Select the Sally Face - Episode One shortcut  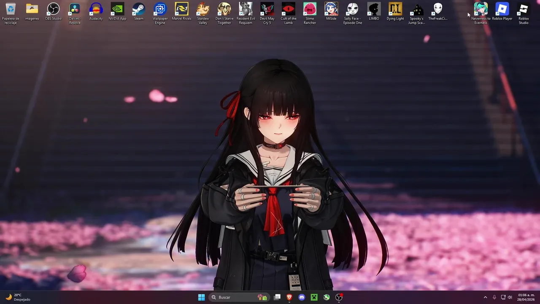tap(353, 13)
